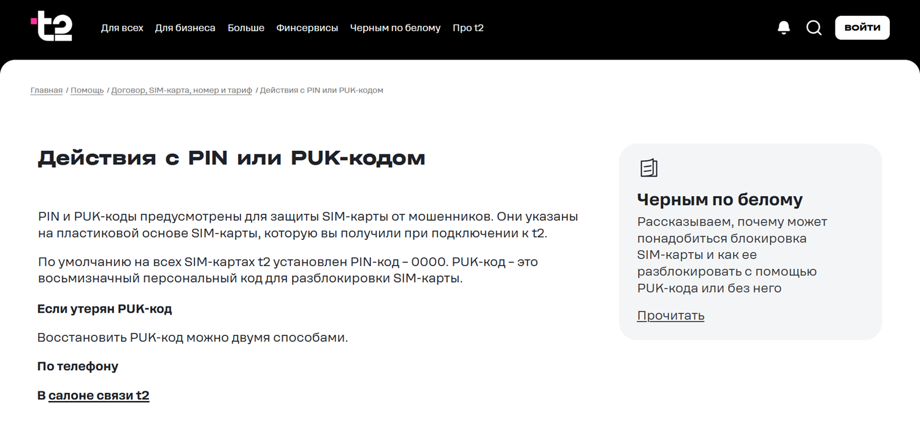
Task: Click the Если утерян PUK-код subheading
Action: (x=105, y=309)
